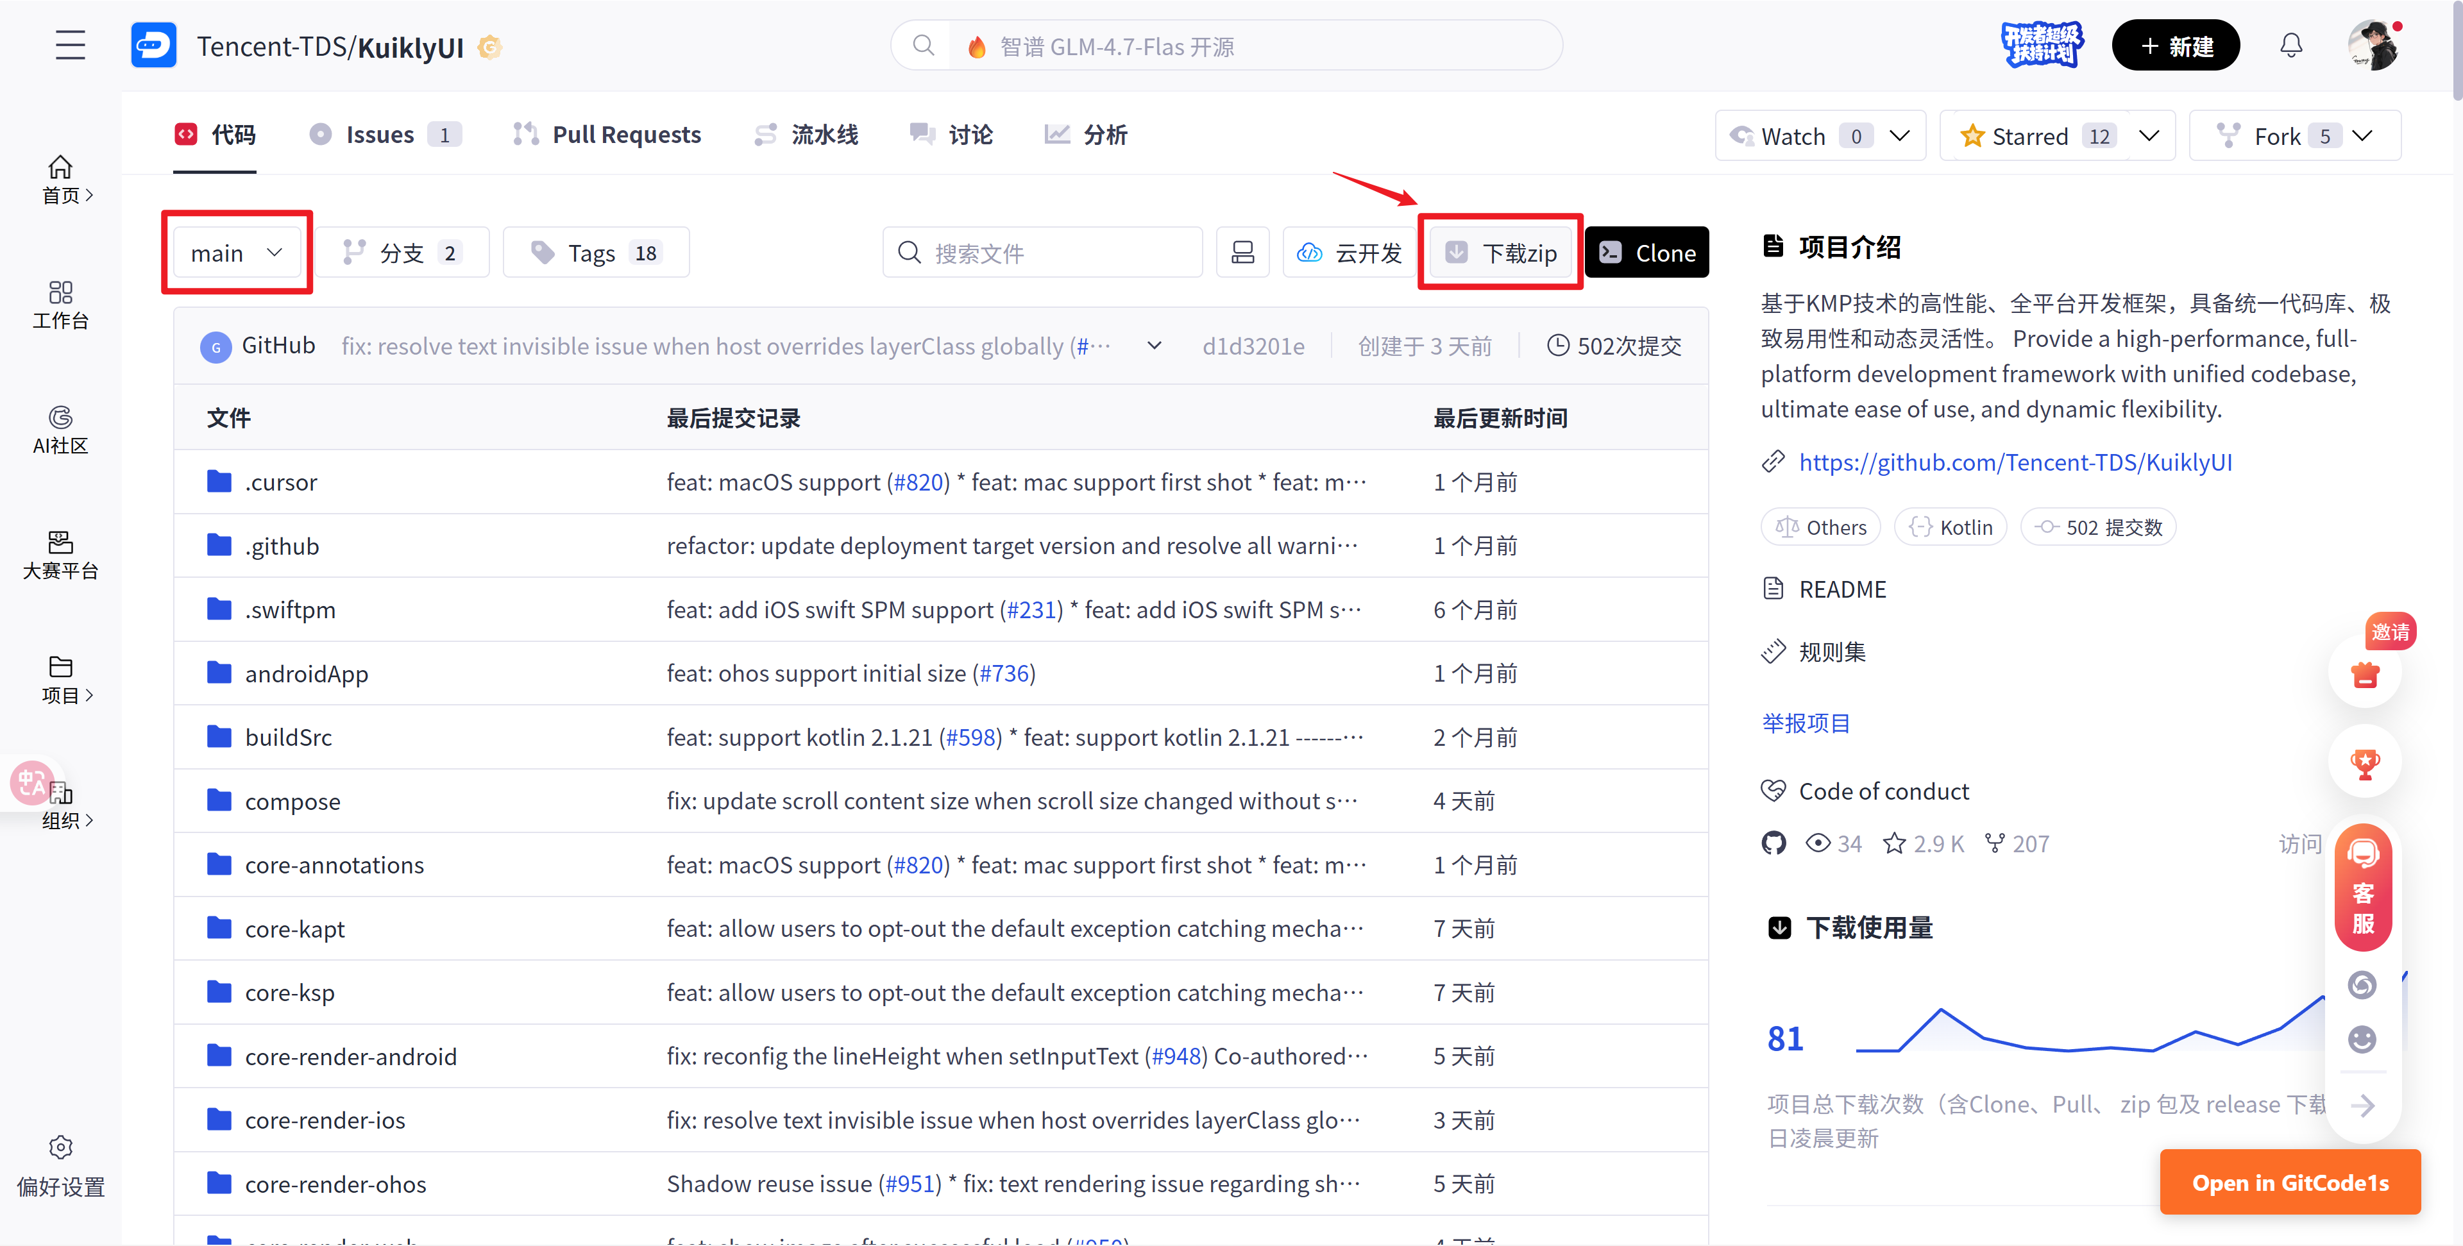Open the customer service 客服 widget

(2362, 888)
